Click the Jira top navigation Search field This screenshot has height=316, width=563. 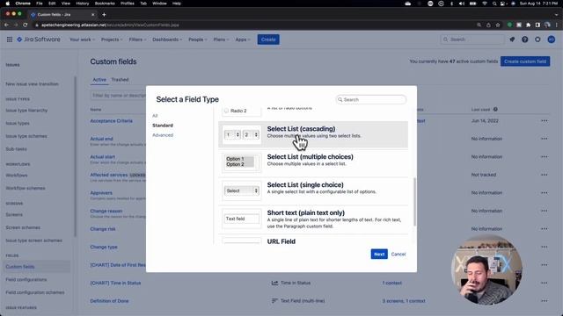click(x=472, y=39)
